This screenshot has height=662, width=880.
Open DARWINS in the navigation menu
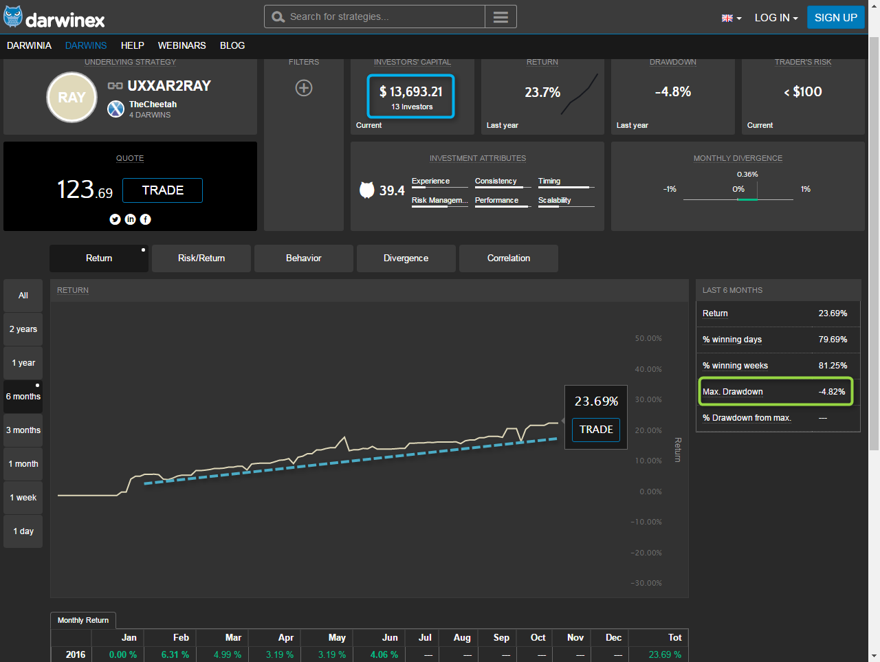point(86,45)
